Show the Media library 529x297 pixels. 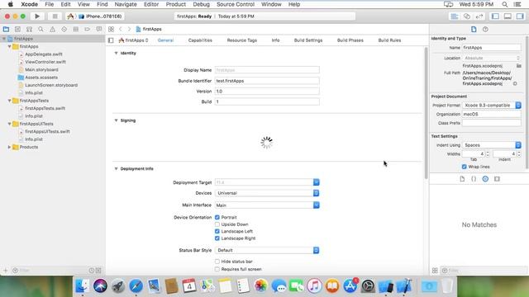pos(497,179)
